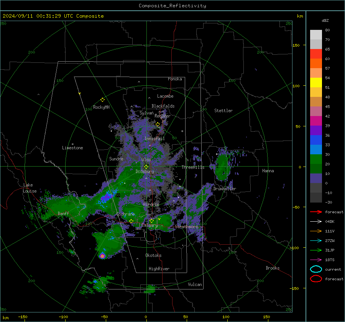Click the green 31JP arrow in legend
This screenshot has height=322, width=345.
(316, 250)
